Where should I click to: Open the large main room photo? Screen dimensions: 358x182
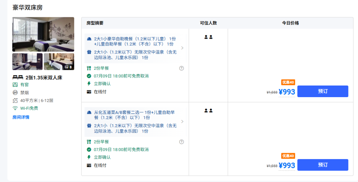pos(43,34)
